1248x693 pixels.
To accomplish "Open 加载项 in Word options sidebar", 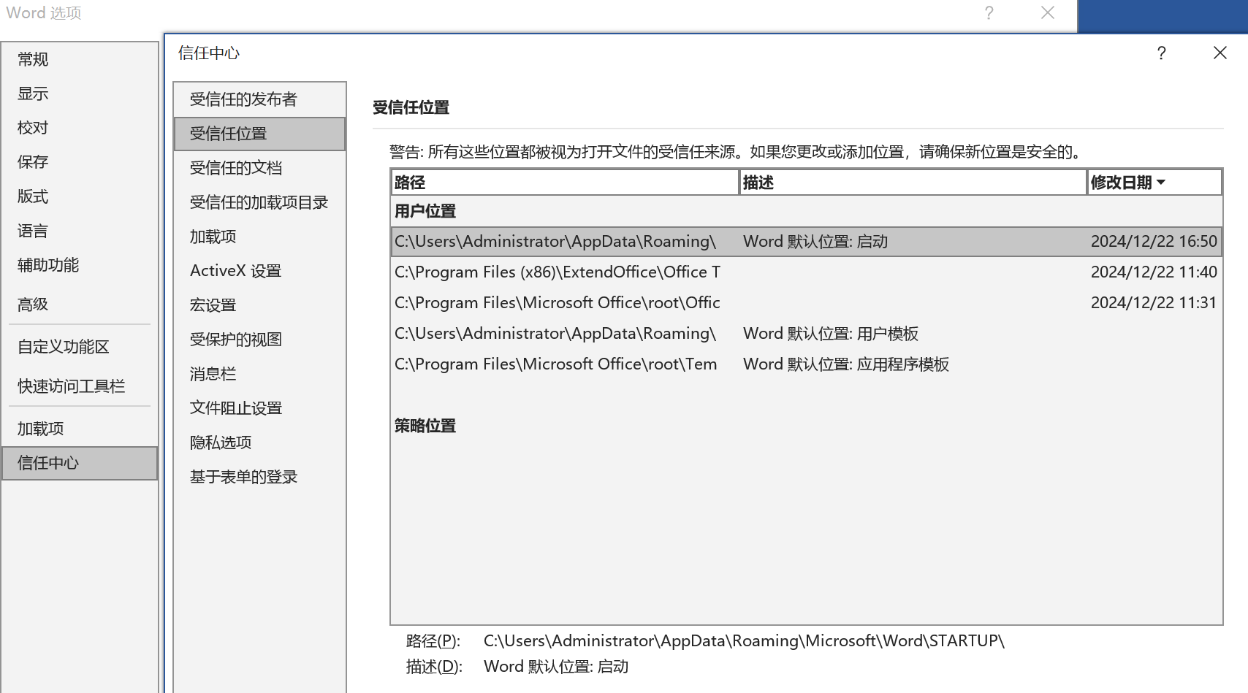I will tap(80, 429).
